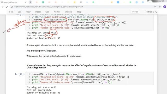
Task: Click the text 'This makes this model potentially easier'
Action: click(54, 56)
